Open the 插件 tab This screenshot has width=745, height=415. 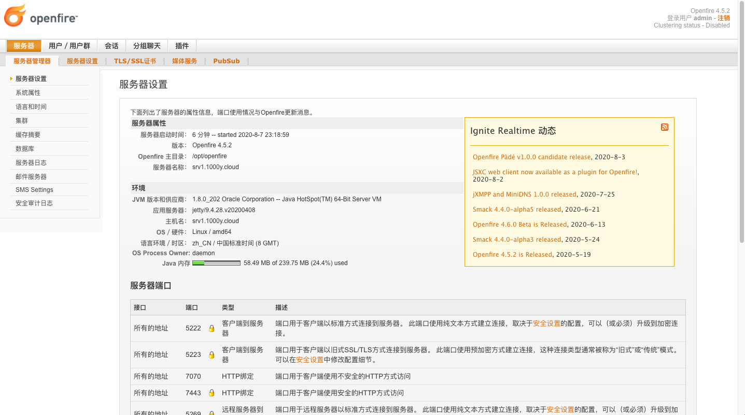[182, 46]
